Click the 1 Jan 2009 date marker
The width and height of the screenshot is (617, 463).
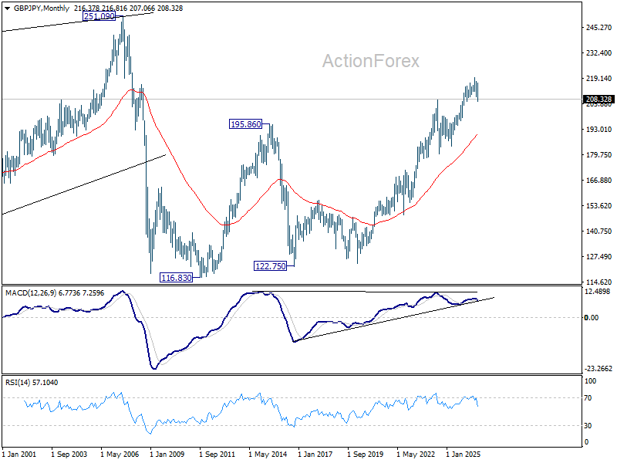[x=167, y=454]
